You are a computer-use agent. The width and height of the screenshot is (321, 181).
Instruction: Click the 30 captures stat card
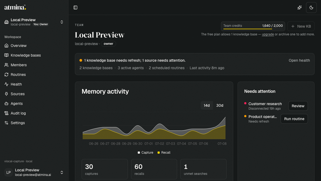coord(105,169)
